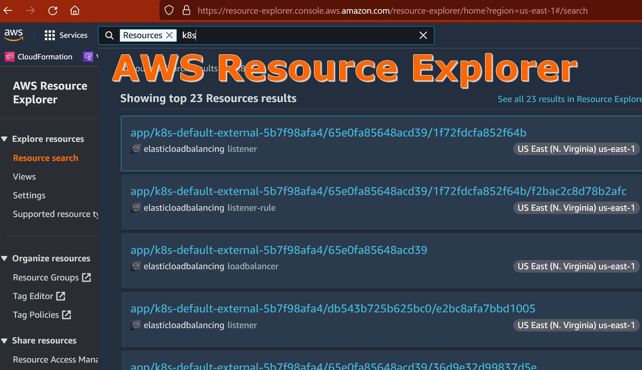
Task: Click the AWS Resource Explorer sidebar title
Action: click(50, 92)
